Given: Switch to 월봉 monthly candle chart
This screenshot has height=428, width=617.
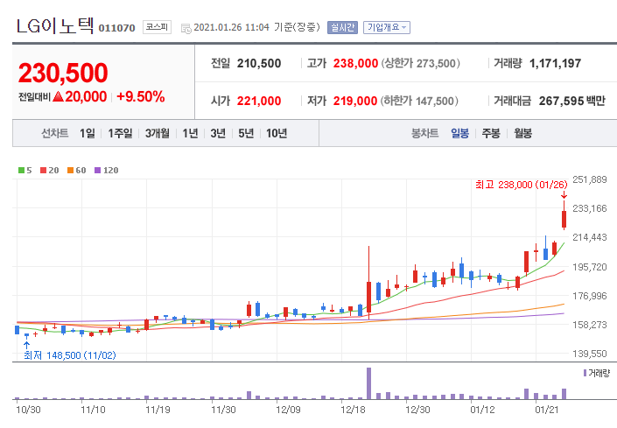Looking at the screenshot, I should click(x=522, y=133).
